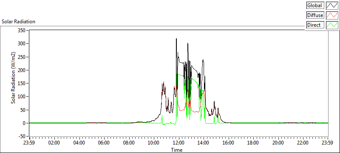Image resolution: width=340 pixels, height=153 pixels.
Task: Click the Direct plot green line-style icon
Action: 332,25
